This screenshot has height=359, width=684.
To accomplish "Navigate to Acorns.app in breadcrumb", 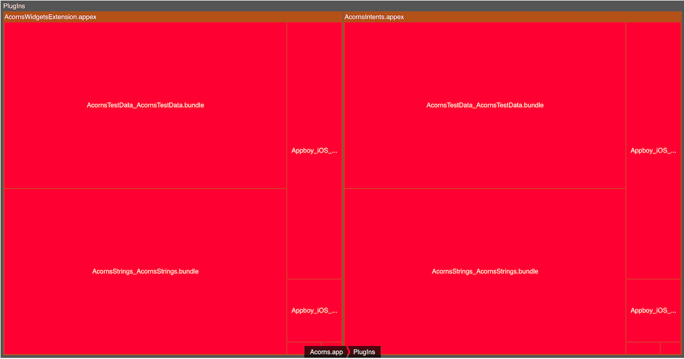I will click(326, 352).
